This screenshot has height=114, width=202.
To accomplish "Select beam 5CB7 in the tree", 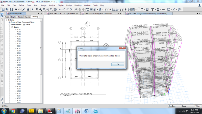I will coord(18,77).
